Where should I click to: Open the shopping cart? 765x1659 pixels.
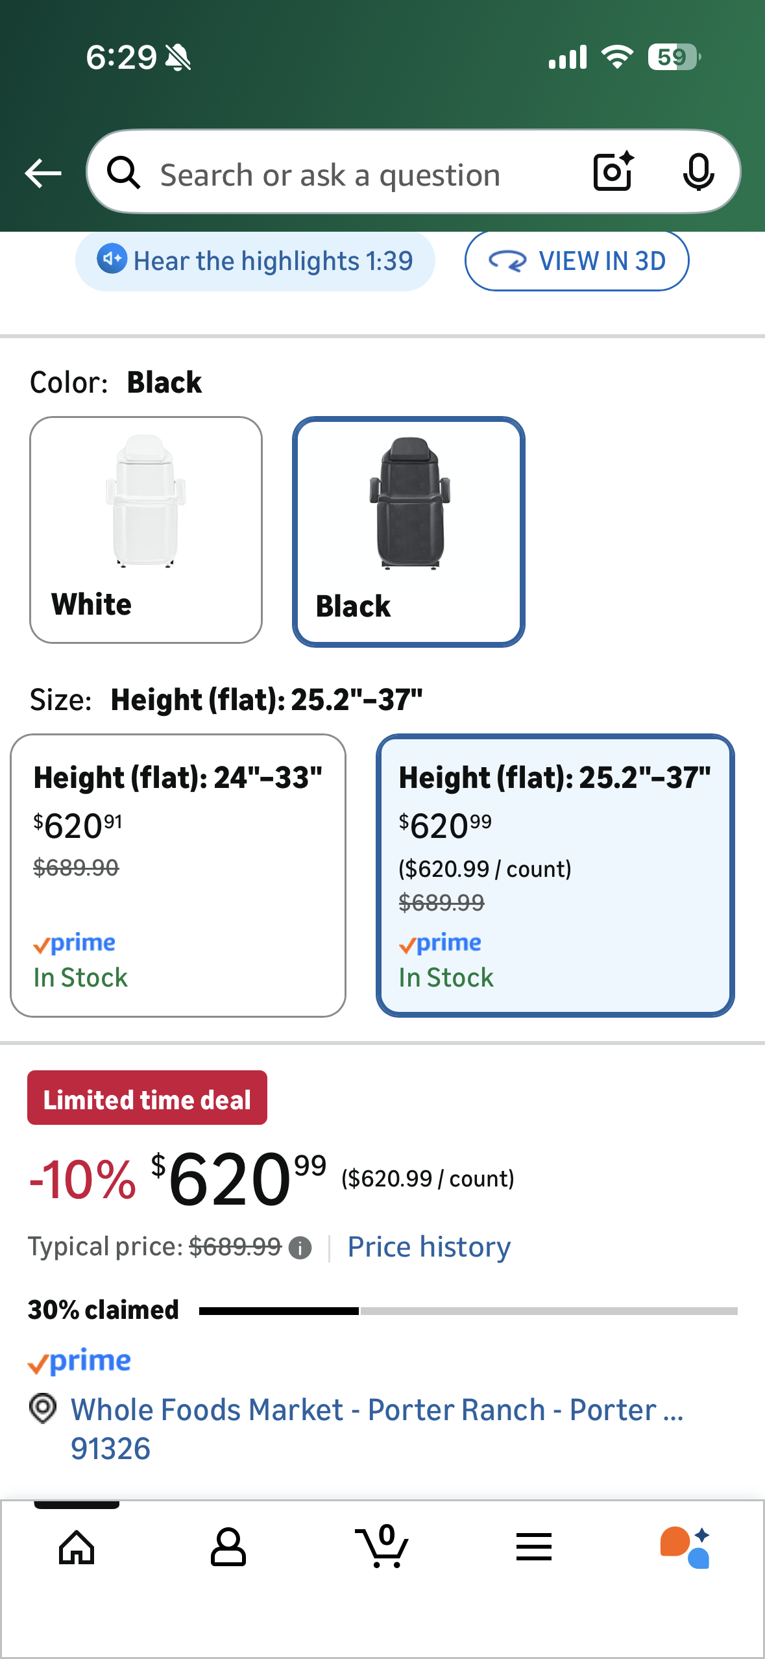click(382, 1547)
